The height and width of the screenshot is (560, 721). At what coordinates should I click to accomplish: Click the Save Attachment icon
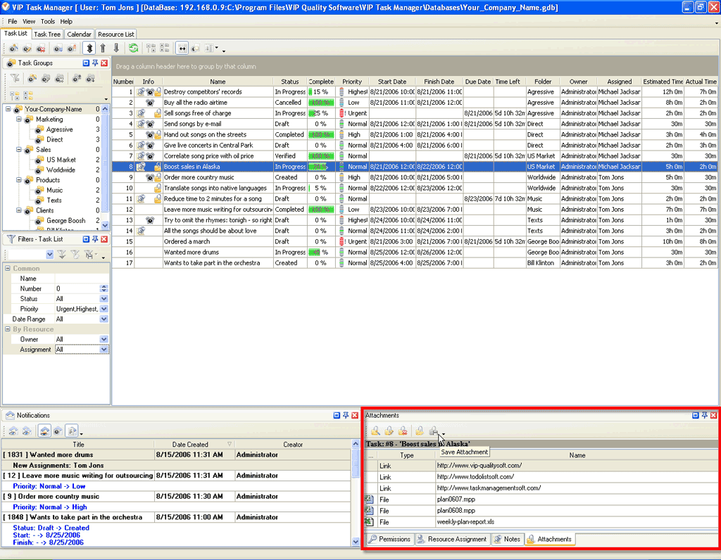pos(434,431)
